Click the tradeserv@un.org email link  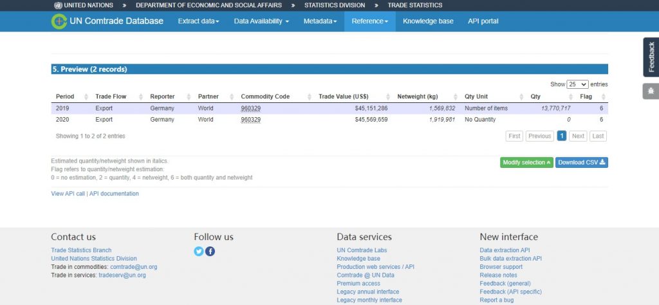(x=122, y=275)
